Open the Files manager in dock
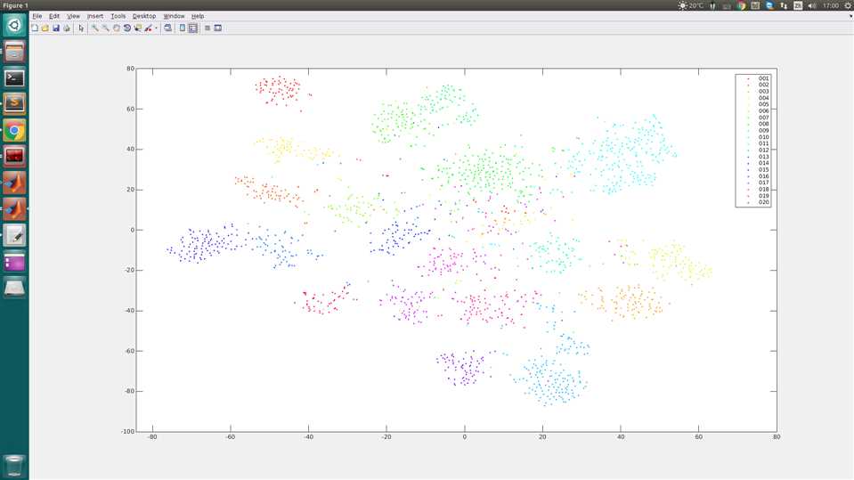Image resolution: width=854 pixels, height=480 pixels. [14, 52]
